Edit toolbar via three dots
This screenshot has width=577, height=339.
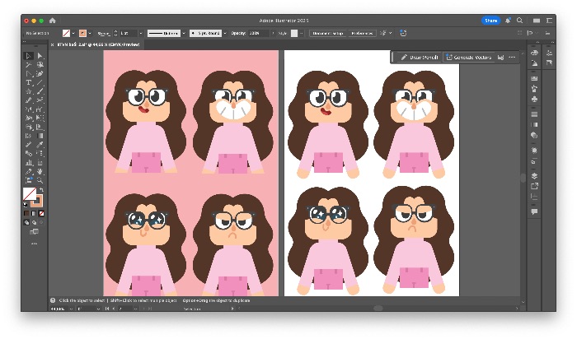click(x=35, y=244)
